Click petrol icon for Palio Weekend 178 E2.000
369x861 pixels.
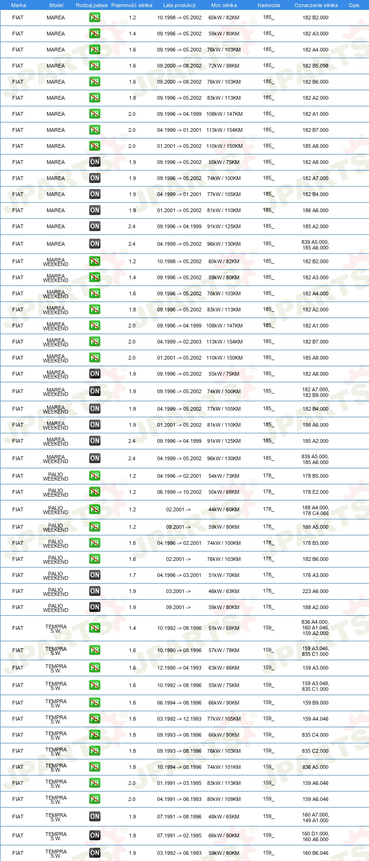coord(95,492)
